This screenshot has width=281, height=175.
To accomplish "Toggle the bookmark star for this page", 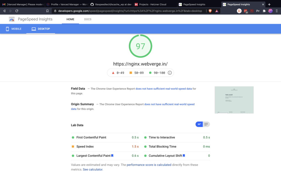I will click(x=47, y=11).
